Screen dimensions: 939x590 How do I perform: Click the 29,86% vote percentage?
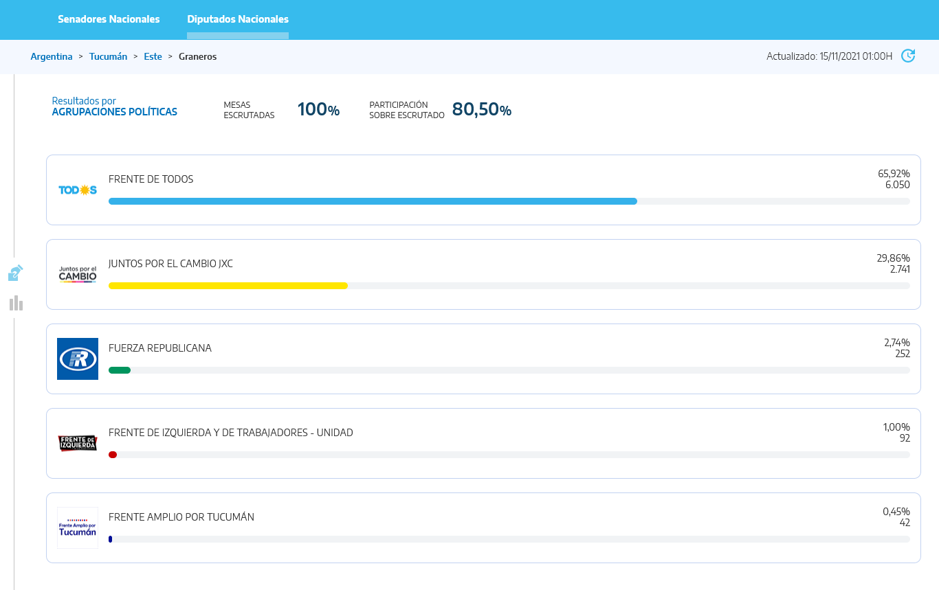893,258
